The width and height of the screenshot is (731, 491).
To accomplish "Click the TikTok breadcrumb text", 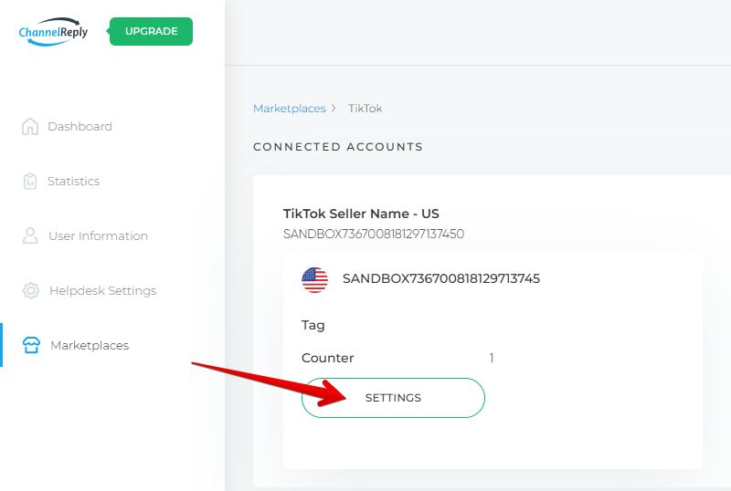I will (365, 109).
